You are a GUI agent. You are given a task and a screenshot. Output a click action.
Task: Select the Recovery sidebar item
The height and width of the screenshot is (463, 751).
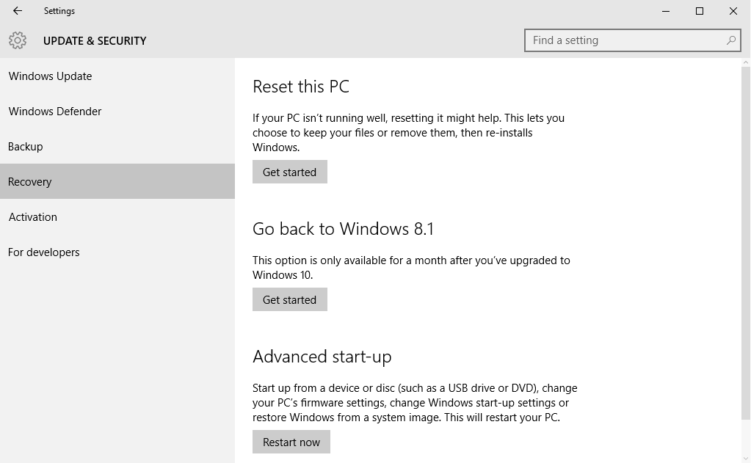click(x=30, y=181)
